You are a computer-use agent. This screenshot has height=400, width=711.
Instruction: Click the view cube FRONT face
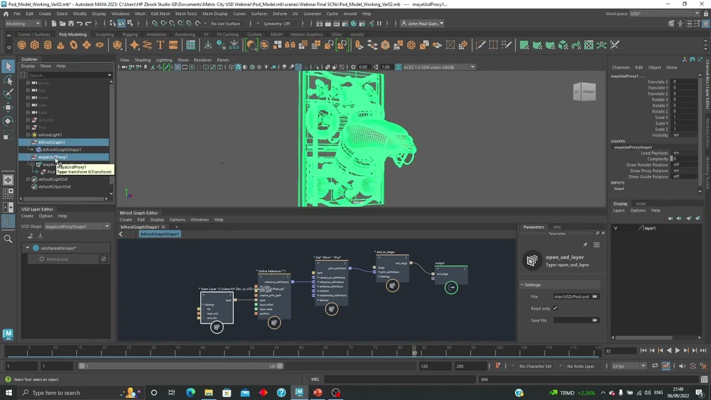[588, 92]
